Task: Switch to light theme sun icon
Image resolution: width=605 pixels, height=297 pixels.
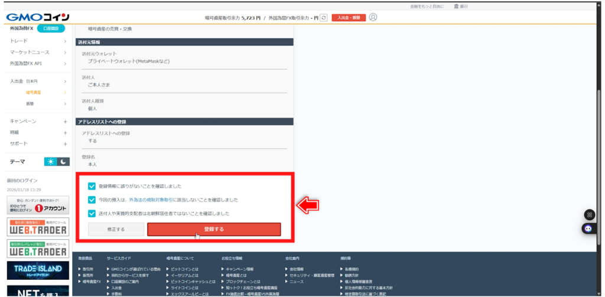Action: (x=51, y=162)
